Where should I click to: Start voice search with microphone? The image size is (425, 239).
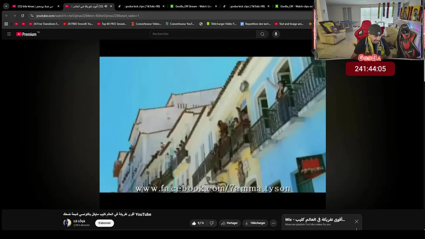[276, 34]
